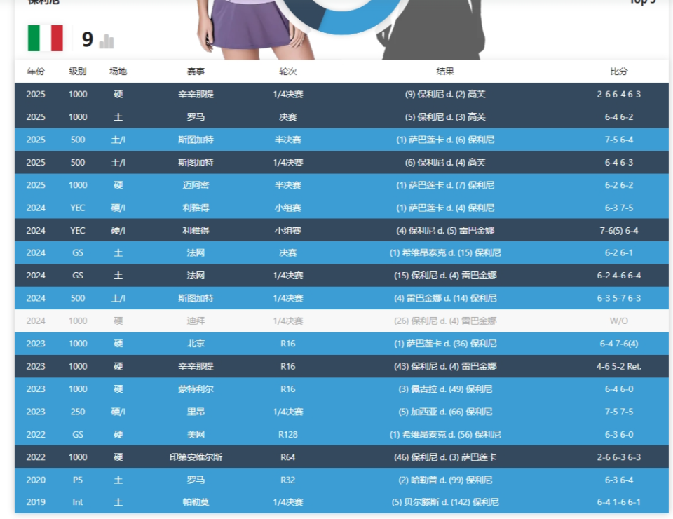Click the 轮次 column header

pyautogui.click(x=287, y=72)
